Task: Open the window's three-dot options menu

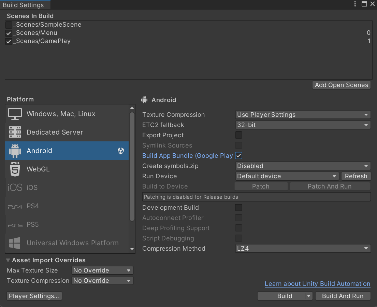Action: (355, 4)
